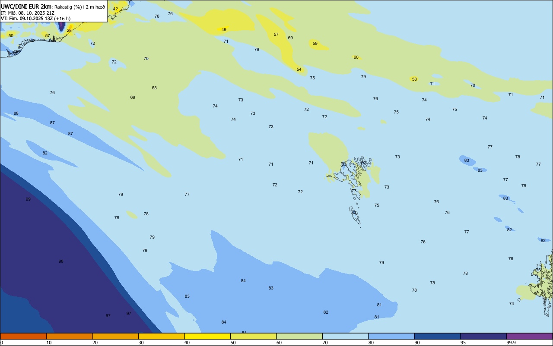Pick the 70–80 pale blue legend swatch
This screenshot has width=553, height=346.
tap(345, 336)
